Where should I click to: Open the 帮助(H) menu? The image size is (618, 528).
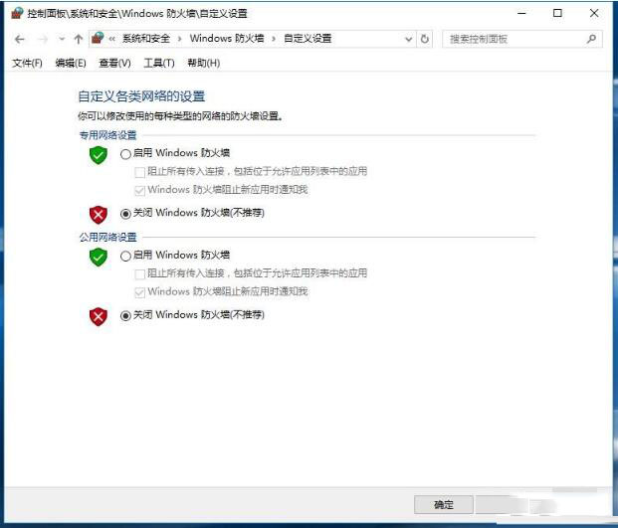[203, 63]
